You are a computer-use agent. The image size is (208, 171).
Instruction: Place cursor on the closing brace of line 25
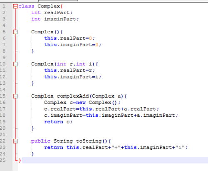point(20,160)
